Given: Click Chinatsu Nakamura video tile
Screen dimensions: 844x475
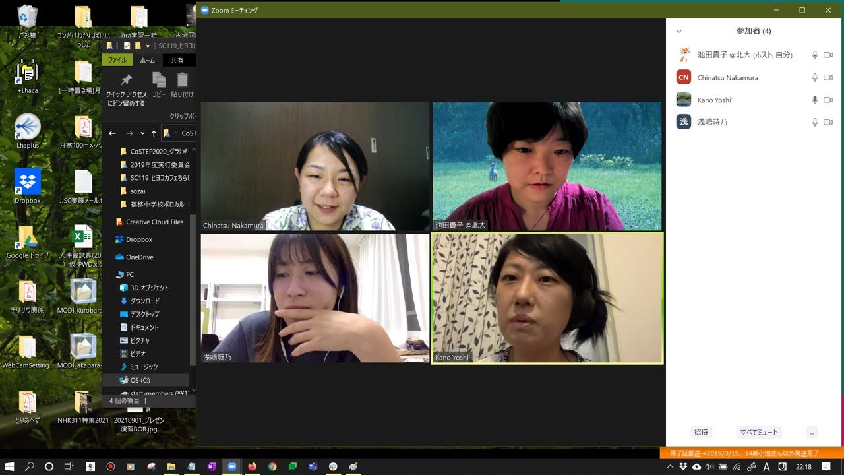Looking at the screenshot, I should coord(315,166).
